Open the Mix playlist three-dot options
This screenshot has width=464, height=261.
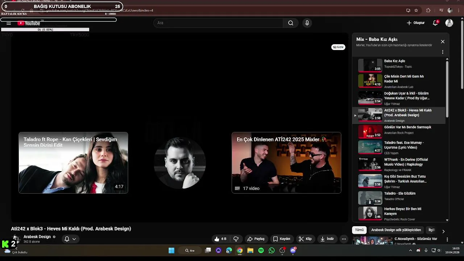tap(443, 52)
